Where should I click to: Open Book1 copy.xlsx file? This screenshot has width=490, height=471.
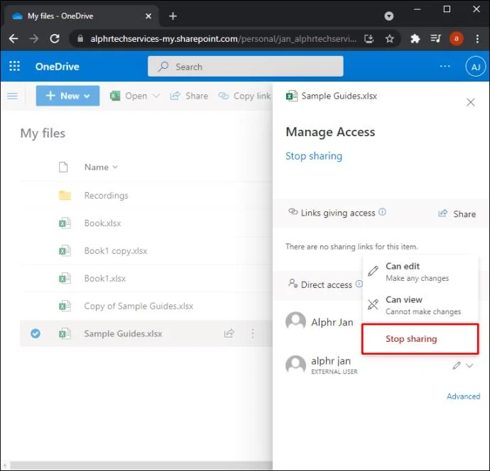click(x=116, y=251)
